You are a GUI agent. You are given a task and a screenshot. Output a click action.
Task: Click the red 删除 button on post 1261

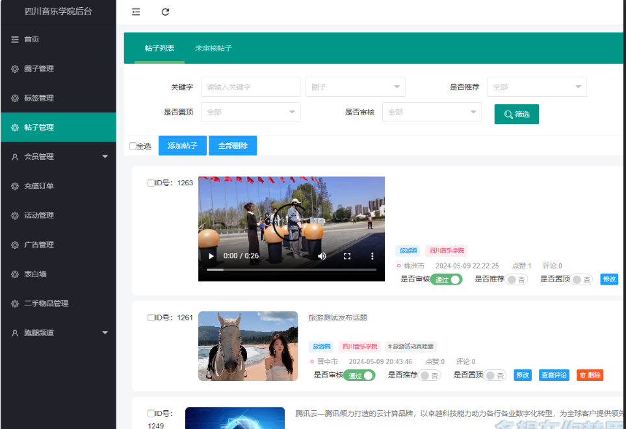click(x=590, y=375)
